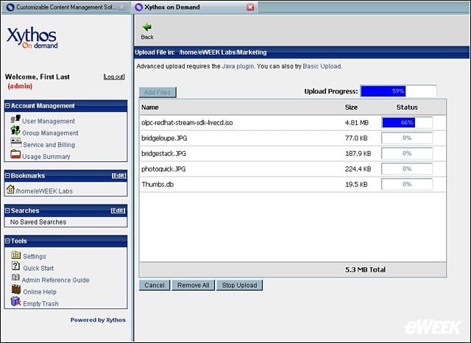Screen dimensions: 471x343
Task: Click the Empty Trash bin icon
Action: [15, 301]
